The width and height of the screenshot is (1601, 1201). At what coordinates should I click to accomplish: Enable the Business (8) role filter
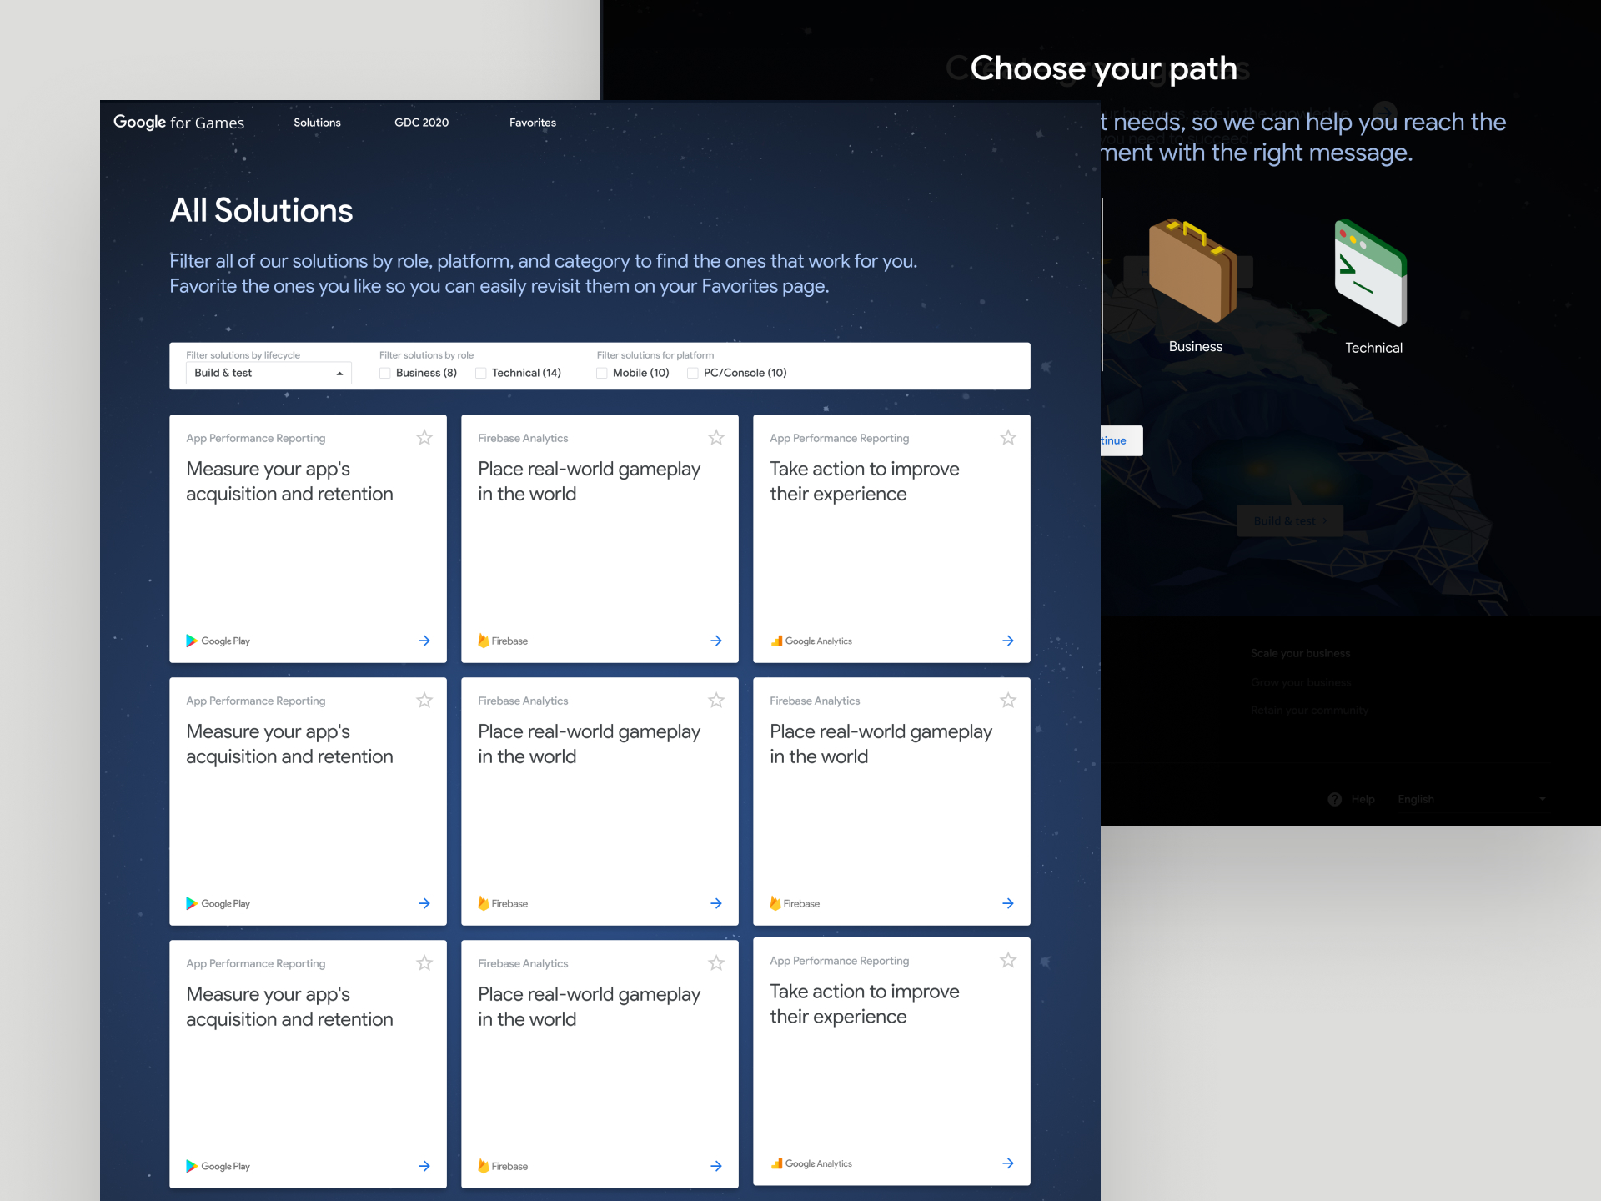(385, 373)
